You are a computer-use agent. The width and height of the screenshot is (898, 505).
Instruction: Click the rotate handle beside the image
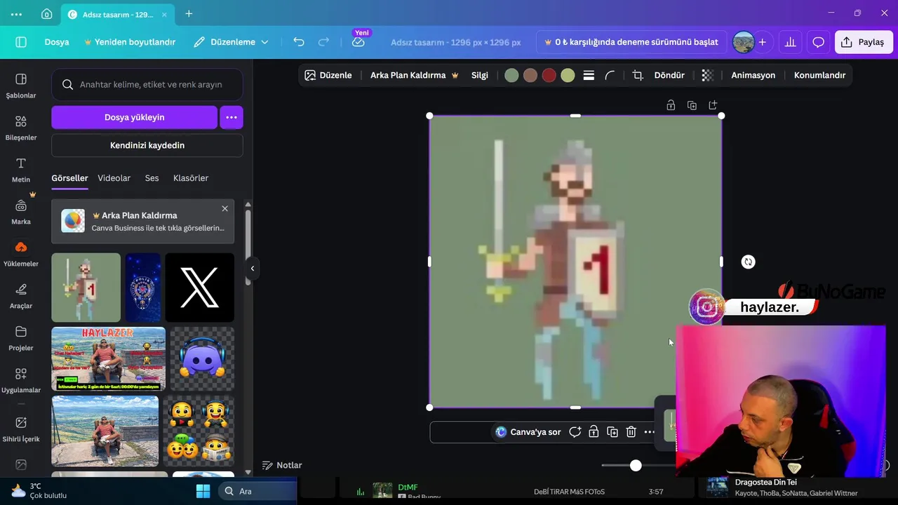[x=749, y=262]
